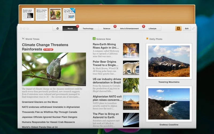Screen dimensions: 214x134
Task: Click the Mark Brown, Wired UK summary text
Action: click(106, 71)
